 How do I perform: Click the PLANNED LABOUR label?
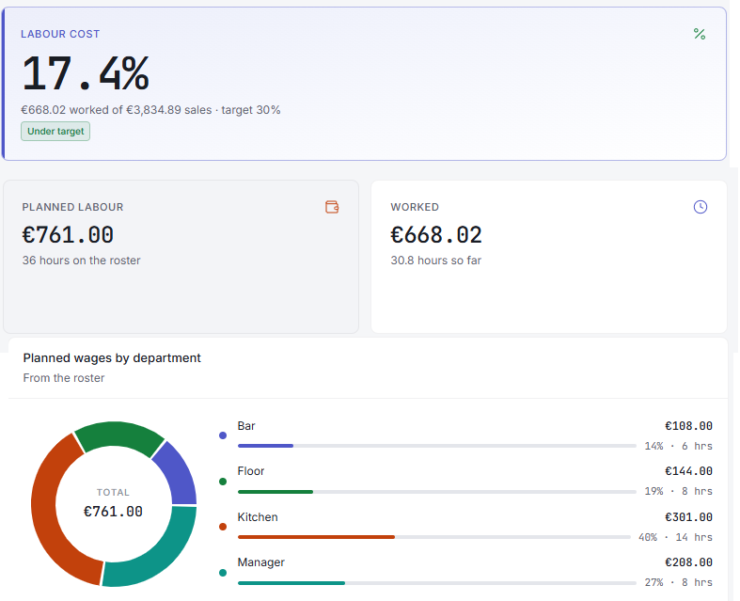72,207
